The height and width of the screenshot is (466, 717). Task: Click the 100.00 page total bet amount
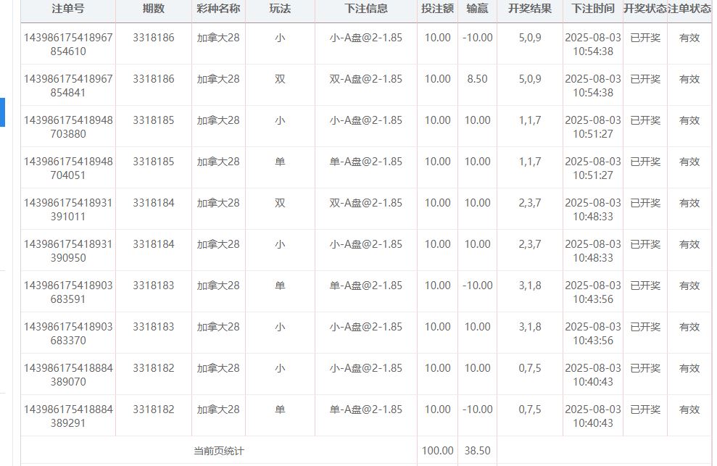point(437,451)
